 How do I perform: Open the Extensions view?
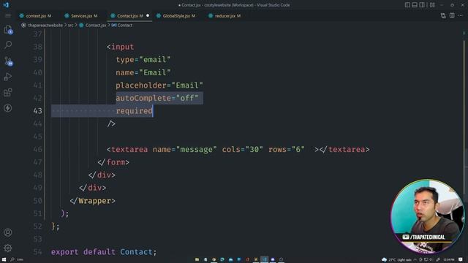8,93
